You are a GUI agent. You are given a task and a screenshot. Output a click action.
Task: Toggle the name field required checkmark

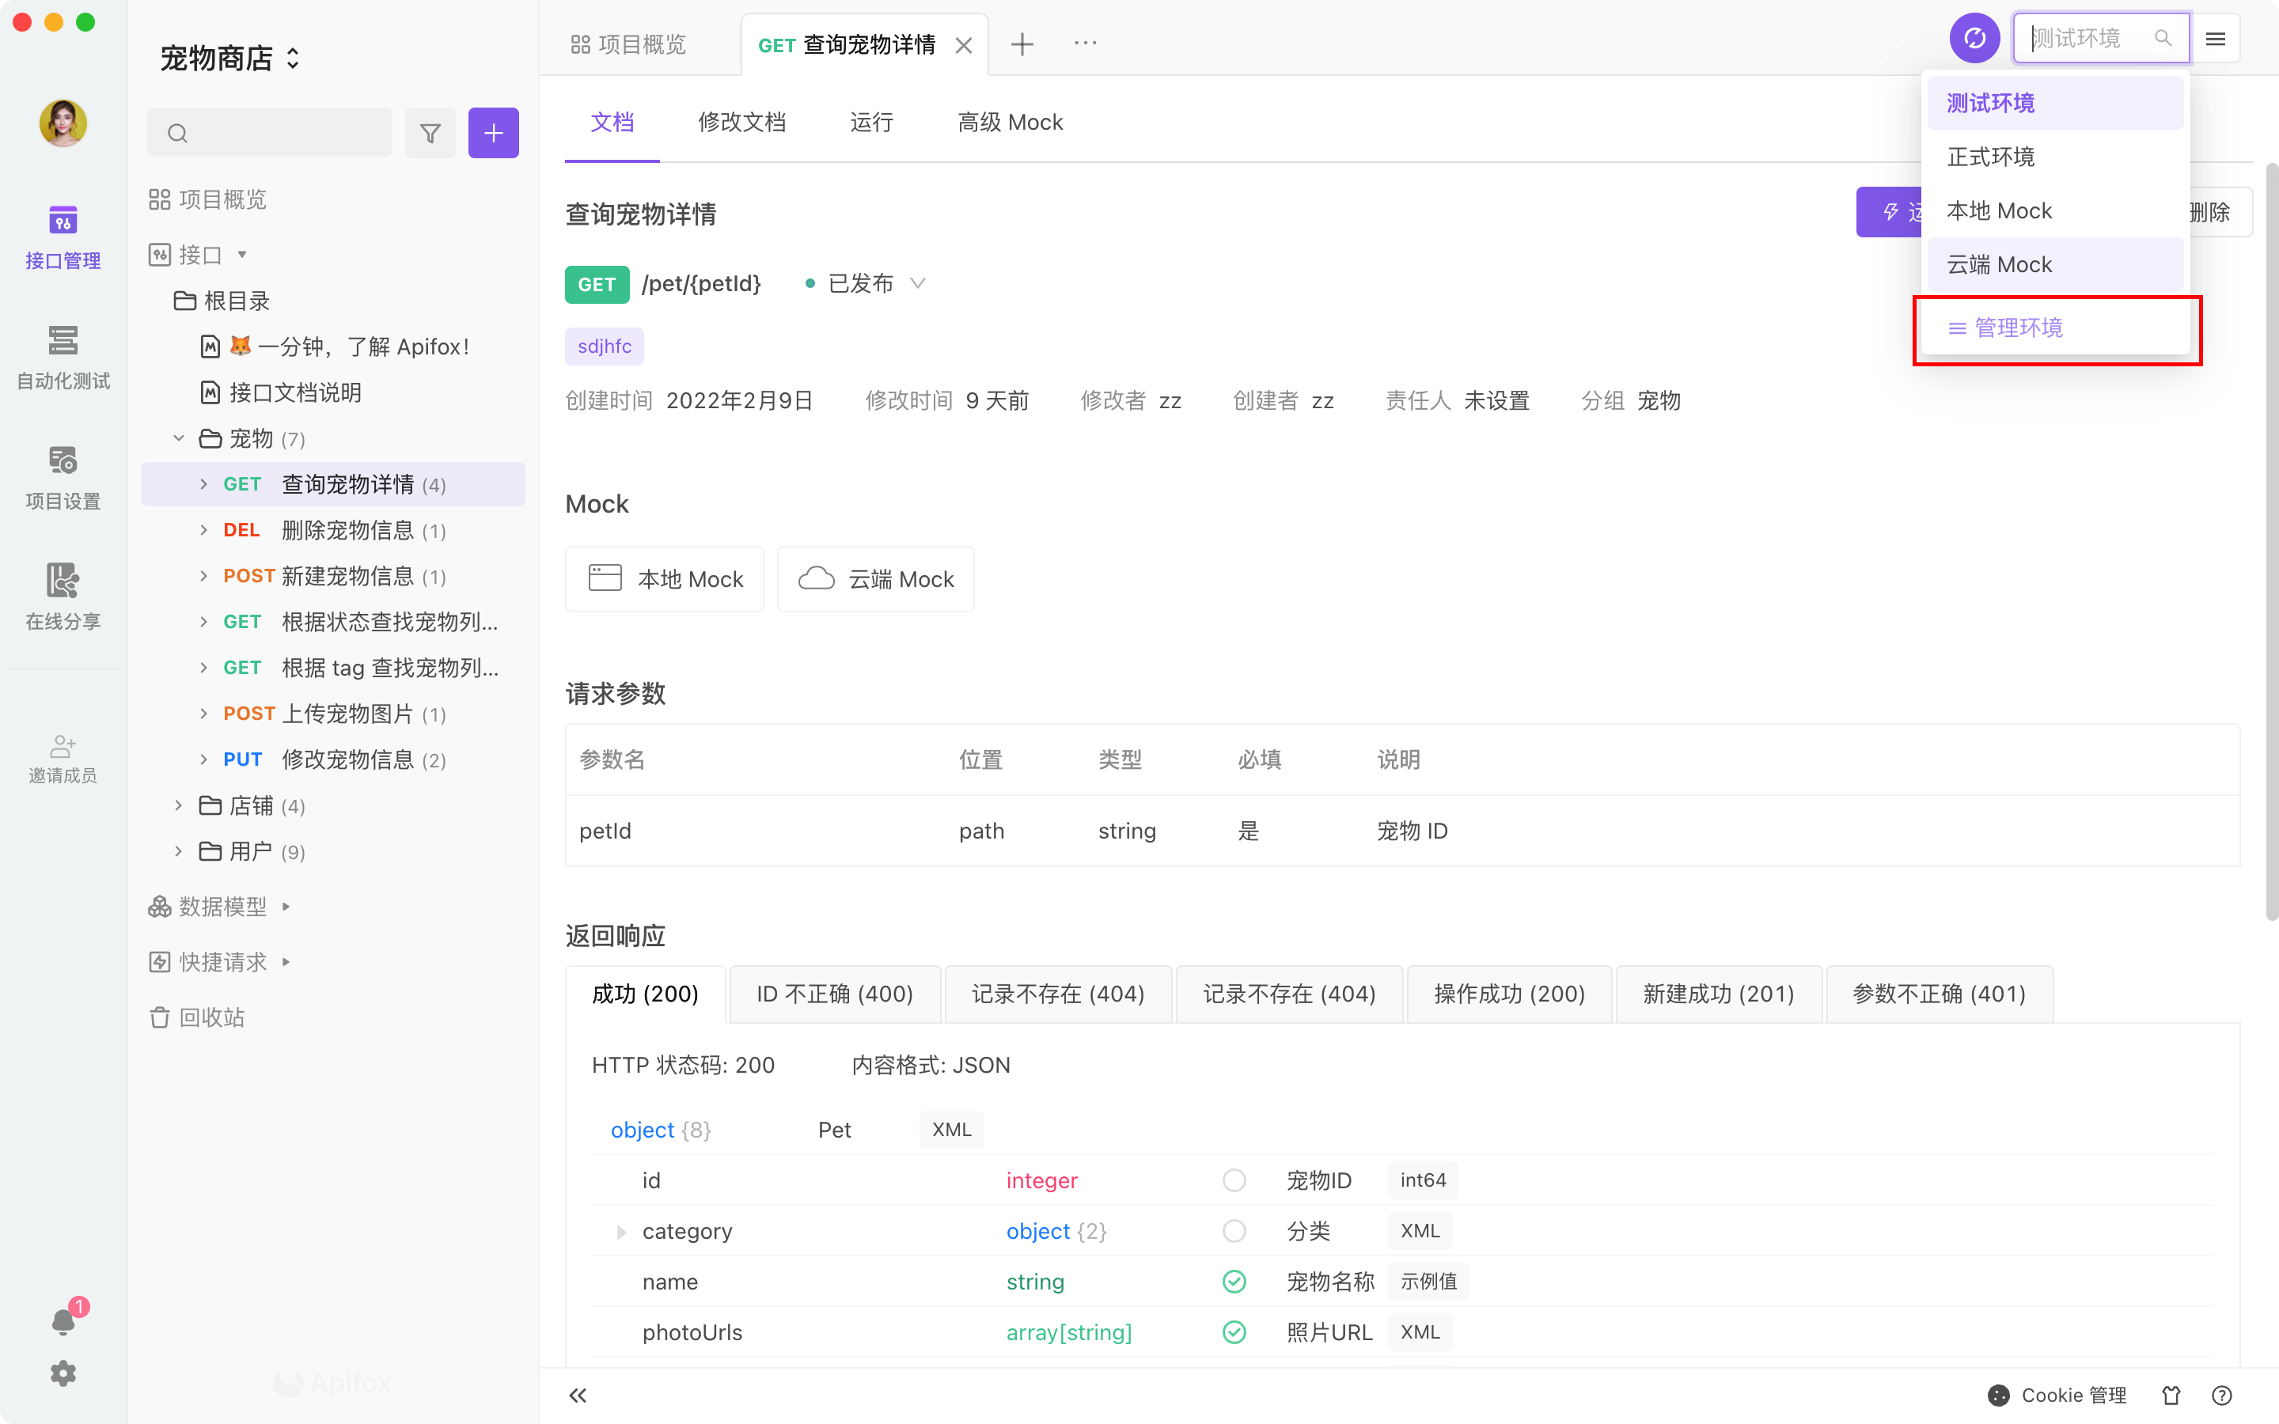pyautogui.click(x=1234, y=1282)
